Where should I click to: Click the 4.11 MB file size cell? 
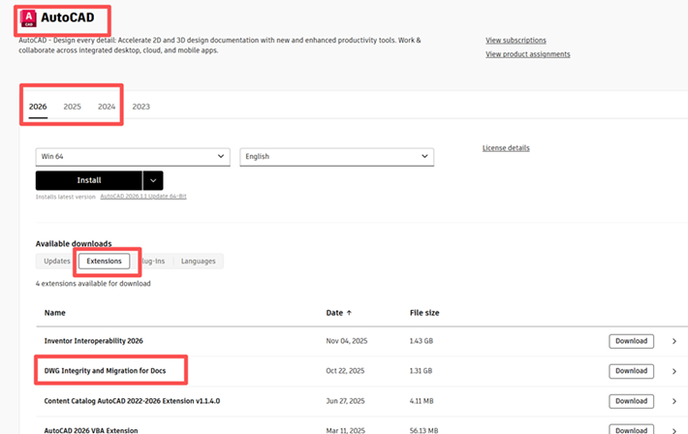[x=422, y=401]
